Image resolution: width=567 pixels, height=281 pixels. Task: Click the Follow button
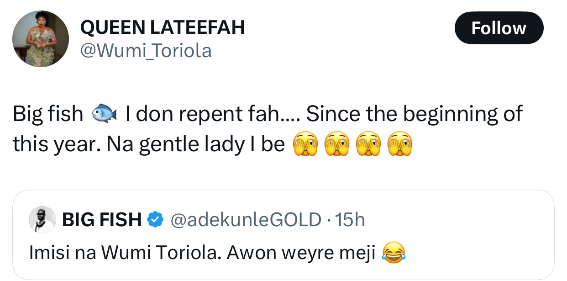(x=499, y=28)
